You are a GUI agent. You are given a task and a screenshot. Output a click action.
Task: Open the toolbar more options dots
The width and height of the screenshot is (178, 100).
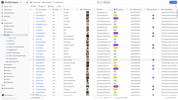tap(63, 6)
